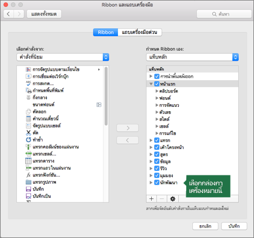Toggle the นักพัฒนา Developer checkbox
254x238 pixels.
pyautogui.click(x=157, y=182)
